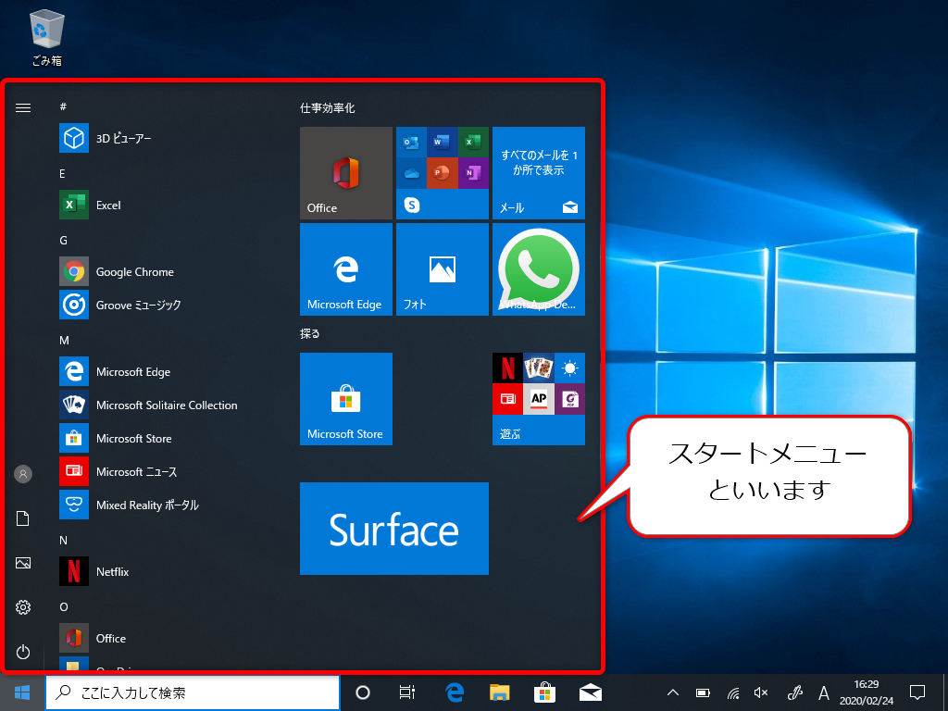Unmute the speaker volume icon
Image resolution: width=948 pixels, height=711 pixels.
(761, 692)
